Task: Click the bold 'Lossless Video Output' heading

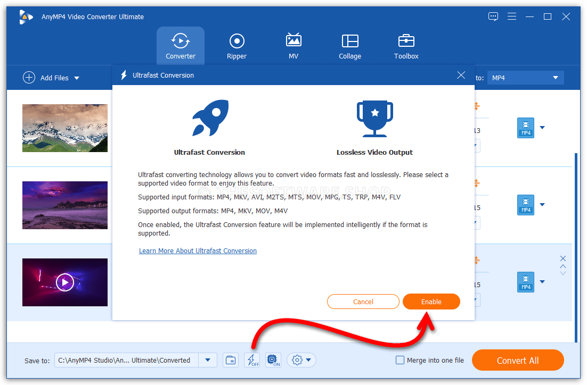Action: 374,152
